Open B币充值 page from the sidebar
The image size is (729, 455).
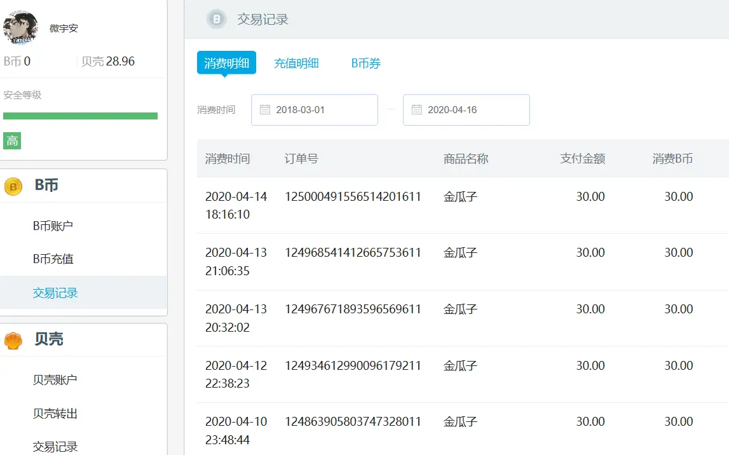click(53, 259)
